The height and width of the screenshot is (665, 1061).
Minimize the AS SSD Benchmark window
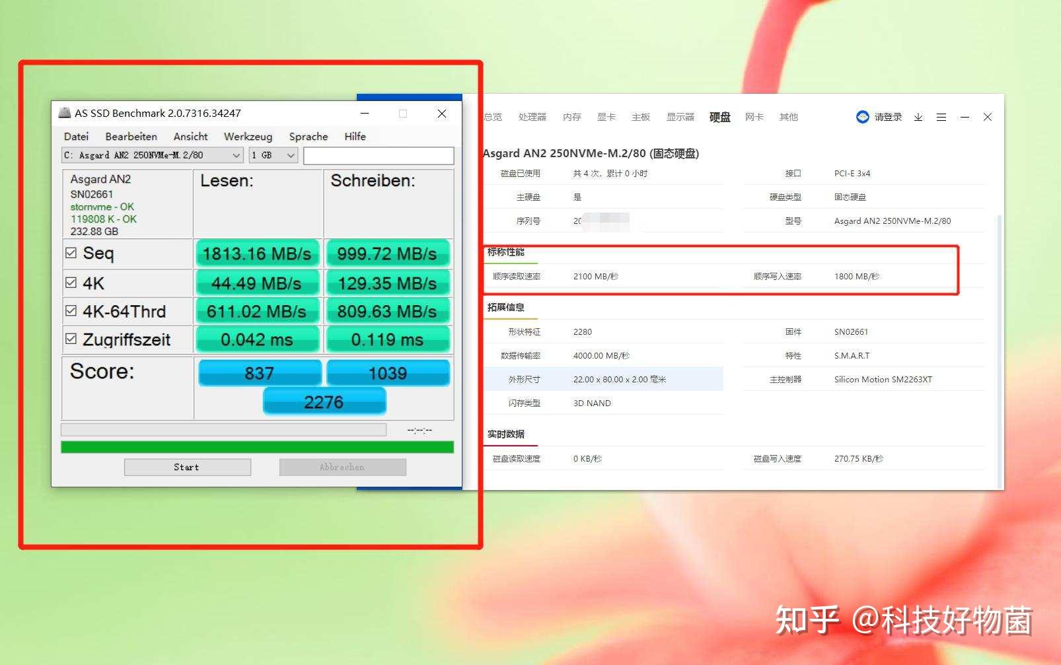(365, 114)
